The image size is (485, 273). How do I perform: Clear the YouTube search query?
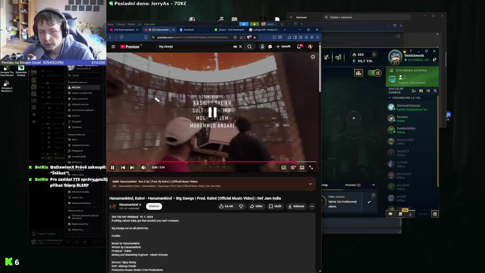pos(240,47)
